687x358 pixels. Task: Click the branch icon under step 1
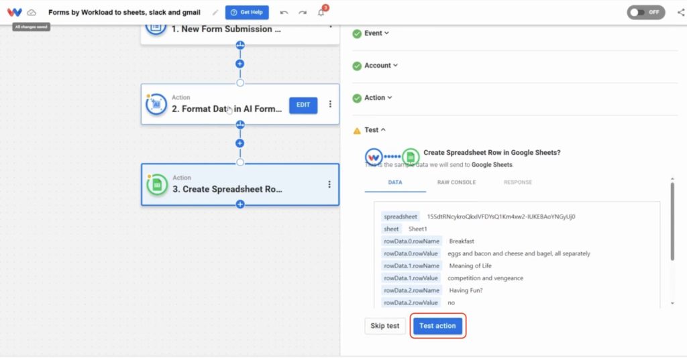pos(240,45)
